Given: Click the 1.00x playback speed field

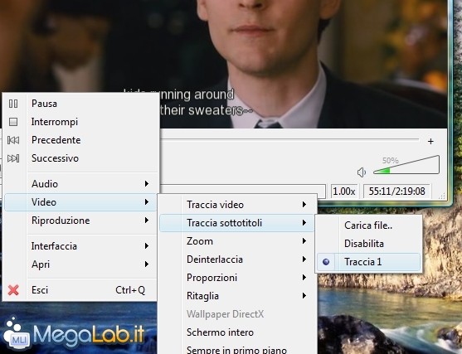Looking at the screenshot, I should click(344, 192).
